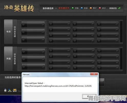The image size is (127, 103).
Task: Click the green 流畅 status indicator
Action: coord(73,8)
